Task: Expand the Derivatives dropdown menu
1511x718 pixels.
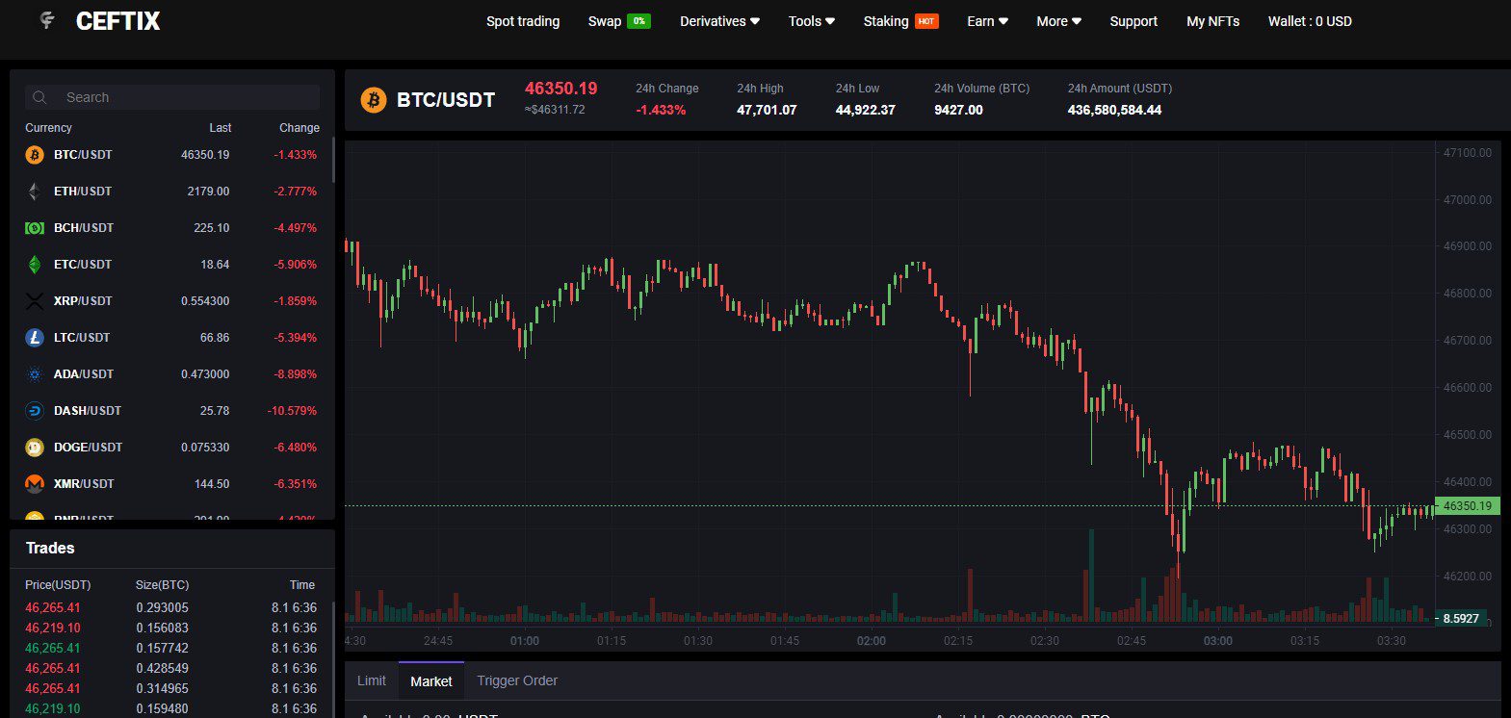Action: point(719,21)
